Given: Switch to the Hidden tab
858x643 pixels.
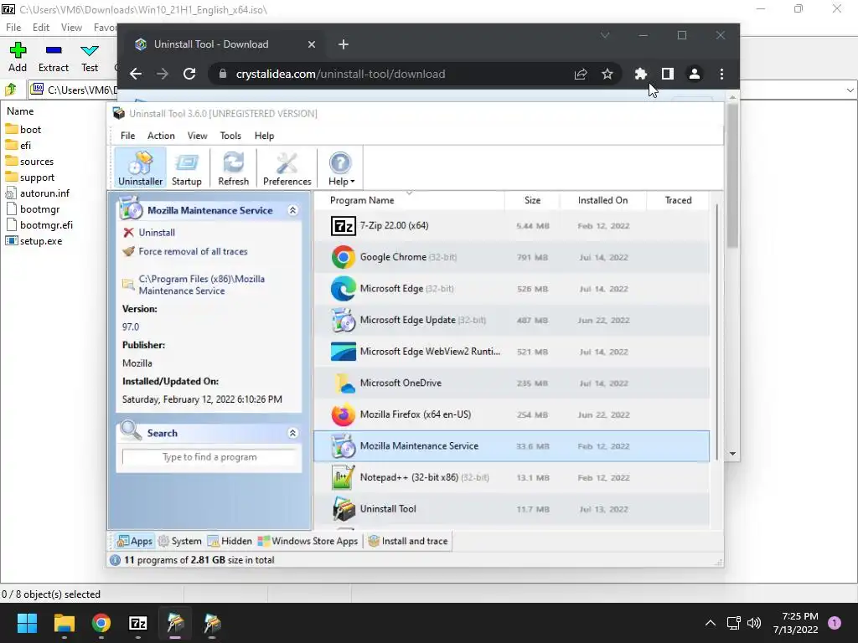Looking at the screenshot, I should (230, 542).
